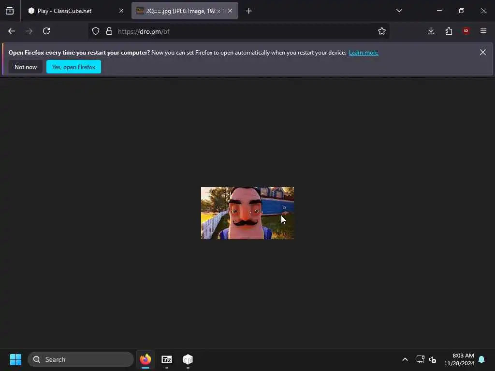This screenshot has height=371, width=495.
Task: Close the Play - ClassiCube.net tab
Action: (x=121, y=11)
